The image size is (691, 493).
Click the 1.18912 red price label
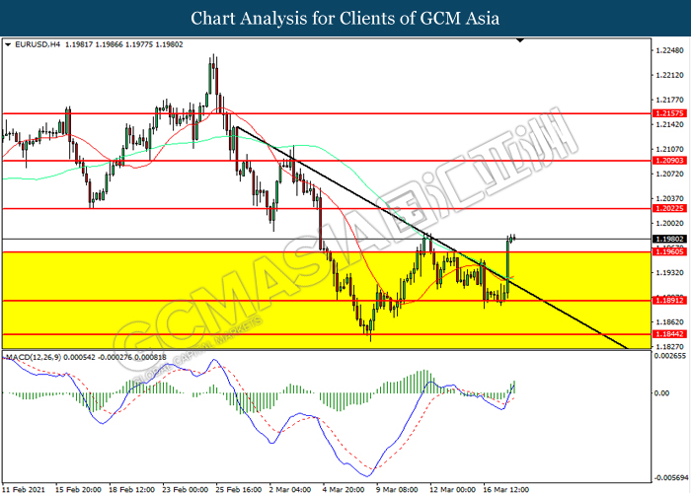coord(669,300)
